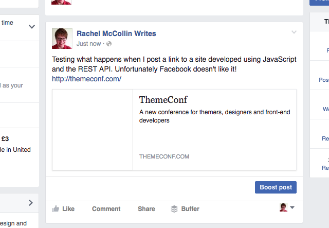
Task: Open the Rachel McCollin Writes page name
Action: pos(116,33)
